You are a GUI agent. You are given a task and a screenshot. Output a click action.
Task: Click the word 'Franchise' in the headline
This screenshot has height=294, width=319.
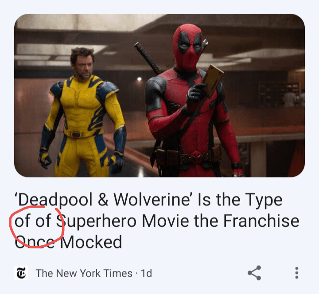[x=261, y=221]
